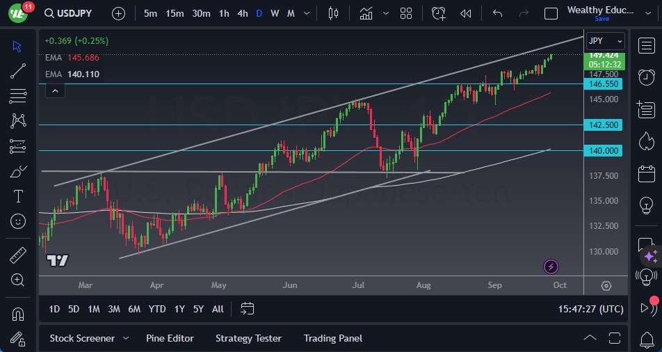Select the Brush drawing tool
662x352 pixels.
click(x=19, y=171)
